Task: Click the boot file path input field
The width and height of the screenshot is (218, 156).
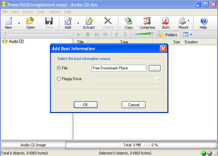Action: pyautogui.click(x=119, y=68)
